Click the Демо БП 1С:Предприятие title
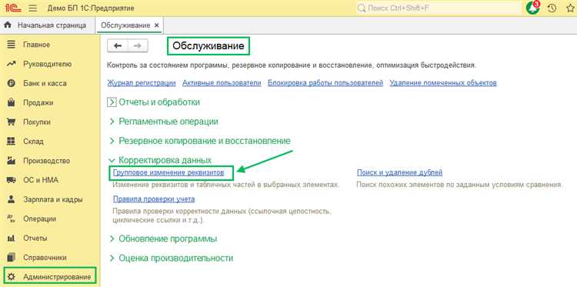The width and height of the screenshot is (577, 287). (x=91, y=8)
